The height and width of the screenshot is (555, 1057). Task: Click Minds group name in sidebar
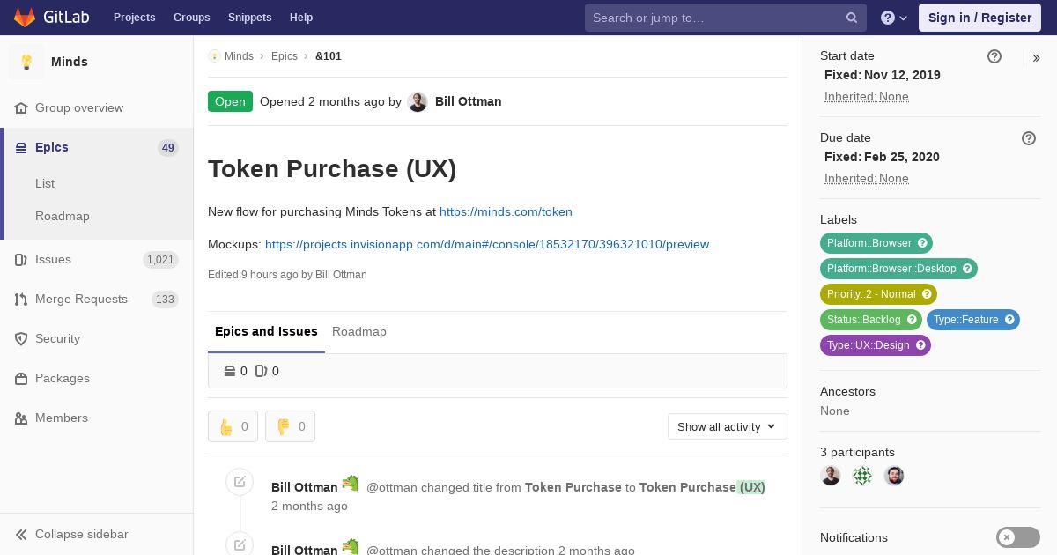click(x=70, y=62)
